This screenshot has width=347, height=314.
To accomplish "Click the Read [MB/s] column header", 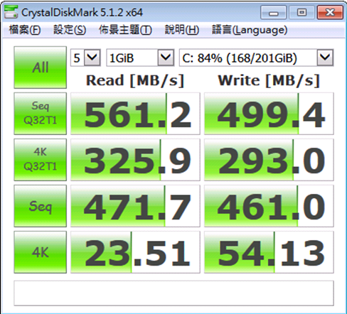I will click(x=135, y=80).
